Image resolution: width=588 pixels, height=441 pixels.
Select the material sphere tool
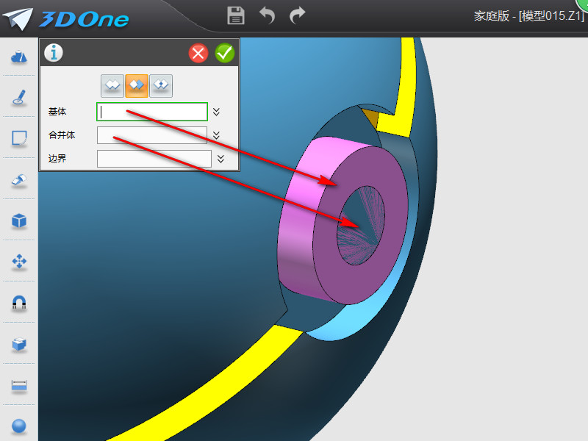18,426
